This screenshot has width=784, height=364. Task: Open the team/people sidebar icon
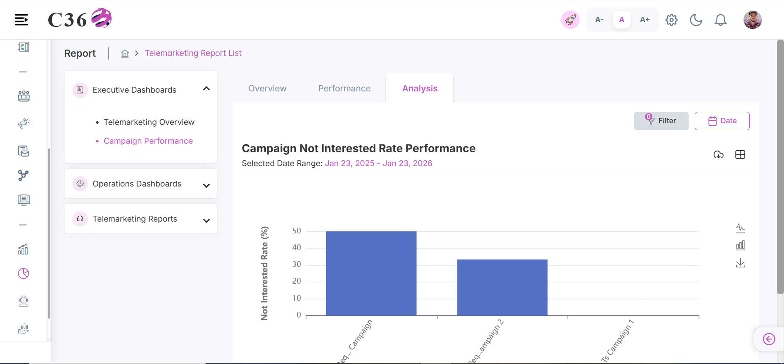pos(24,96)
